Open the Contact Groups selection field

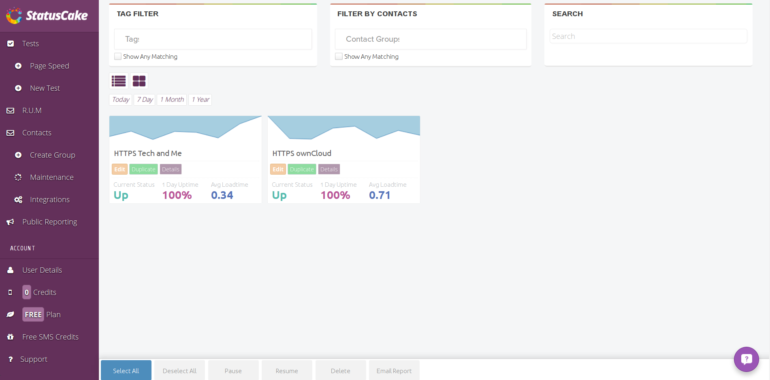pos(431,39)
